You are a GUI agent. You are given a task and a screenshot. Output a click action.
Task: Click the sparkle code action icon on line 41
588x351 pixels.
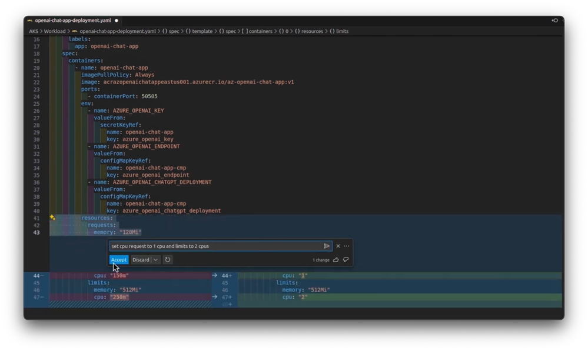[x=52, y=218]
